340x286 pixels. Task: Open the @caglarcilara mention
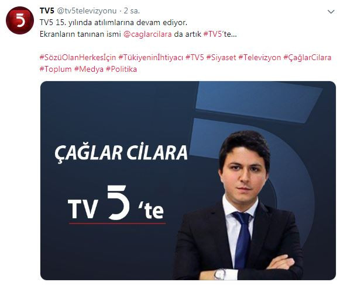[x=147, y=34]
